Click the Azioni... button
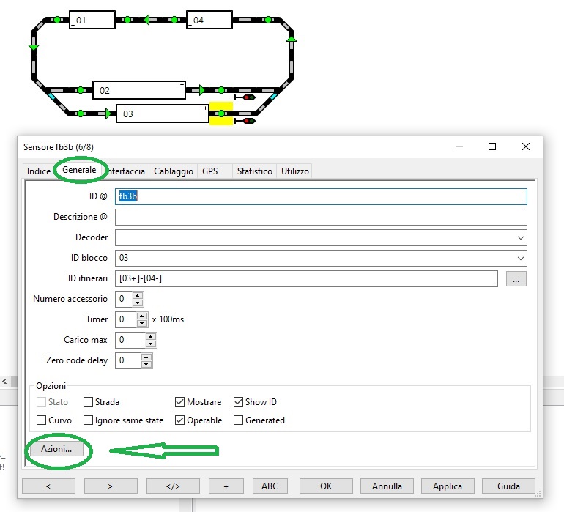564x512 pixels. [x=56, y=450]
